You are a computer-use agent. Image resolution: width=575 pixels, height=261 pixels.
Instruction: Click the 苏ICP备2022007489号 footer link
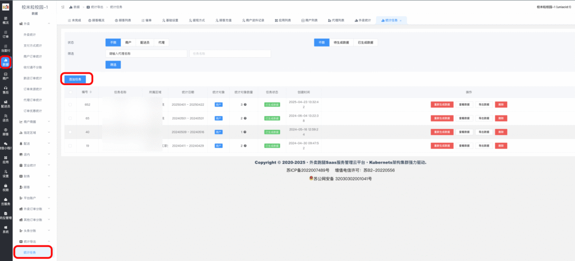308,170
